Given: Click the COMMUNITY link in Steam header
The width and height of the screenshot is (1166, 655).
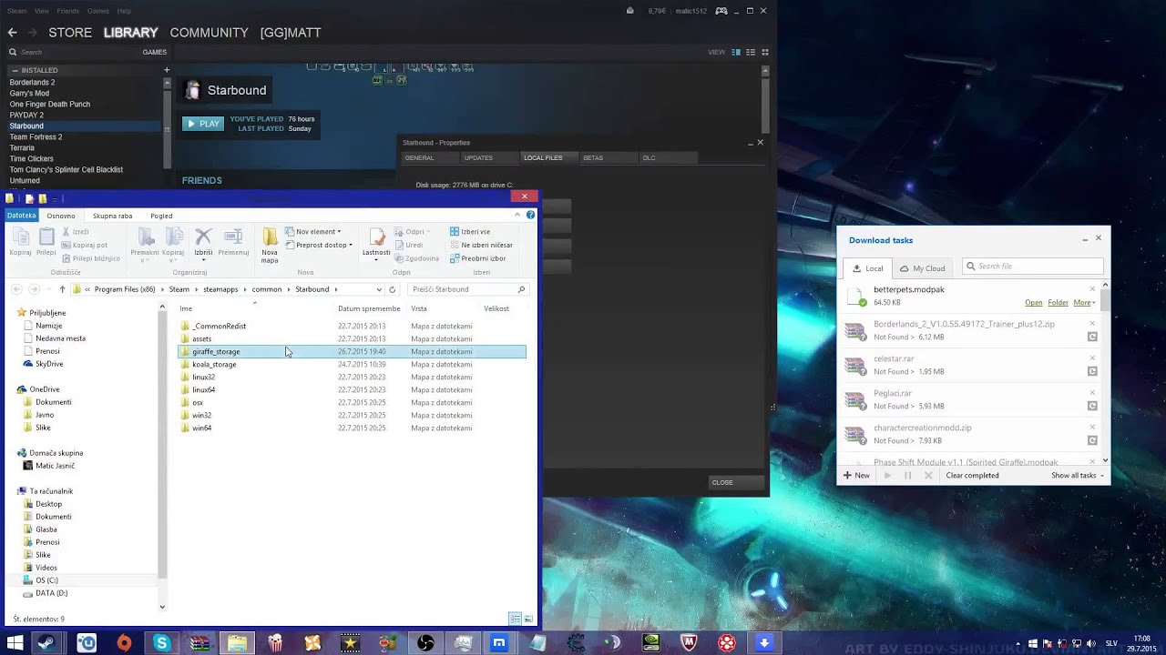Looking at the screenshot, I should [209, 32].
